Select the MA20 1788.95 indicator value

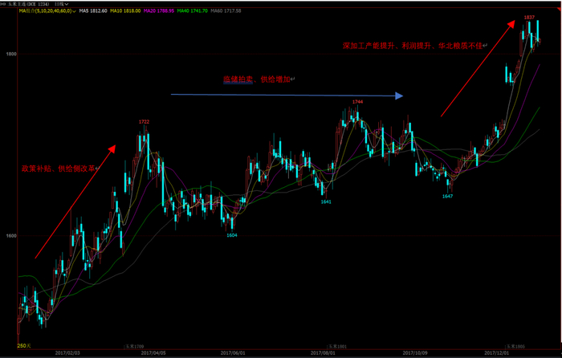(x=159, y=11)
